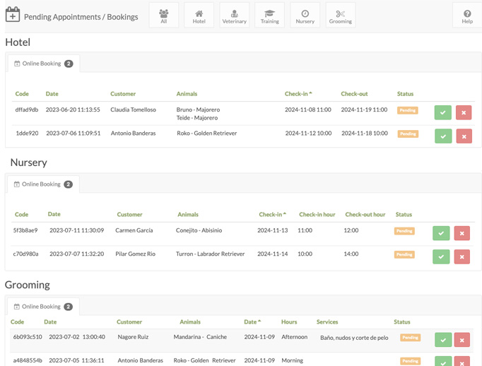Click the Hotel section heading

pyautogui.click(x=18, y=42)
